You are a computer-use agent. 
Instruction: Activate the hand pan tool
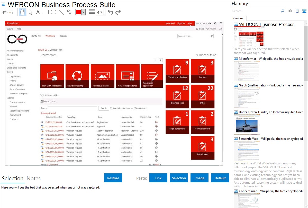coord(23,12)
